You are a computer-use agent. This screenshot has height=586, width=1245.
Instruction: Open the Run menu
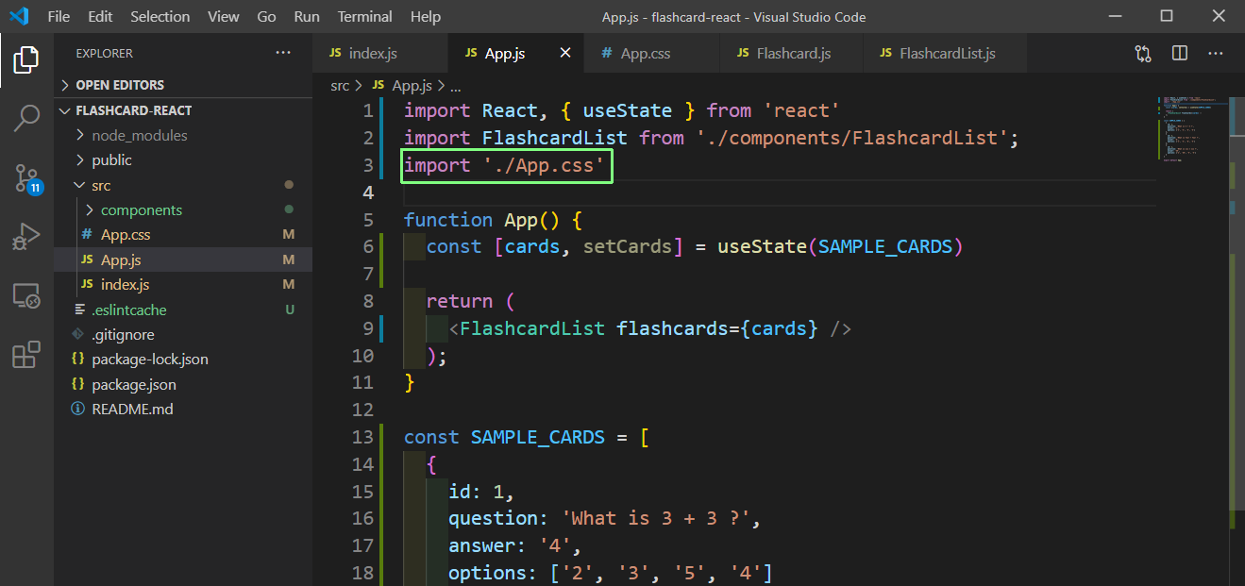(x=307, y=17)
